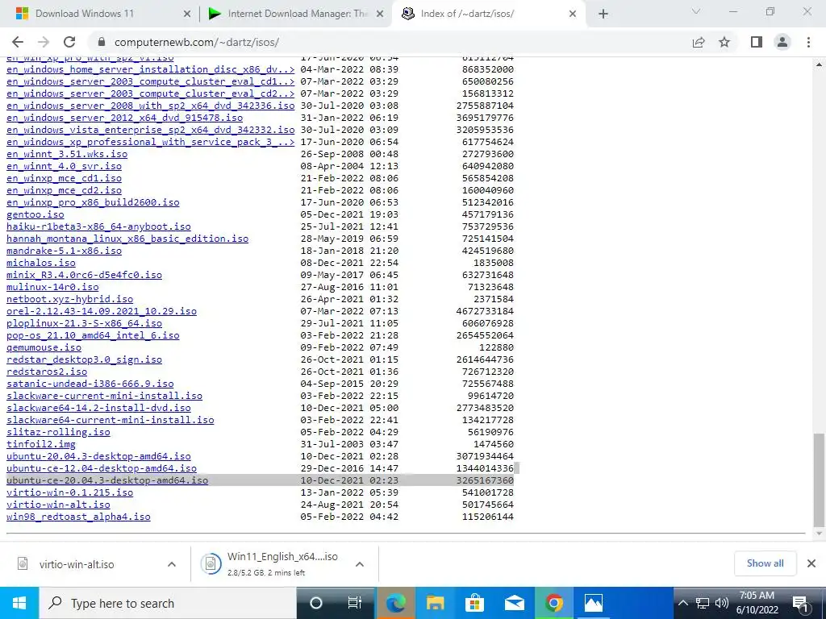Download pop-os_21.10_amd64_intel_6.iso
The height and width of the screenshot is (619, 826).
click(93, 335)
